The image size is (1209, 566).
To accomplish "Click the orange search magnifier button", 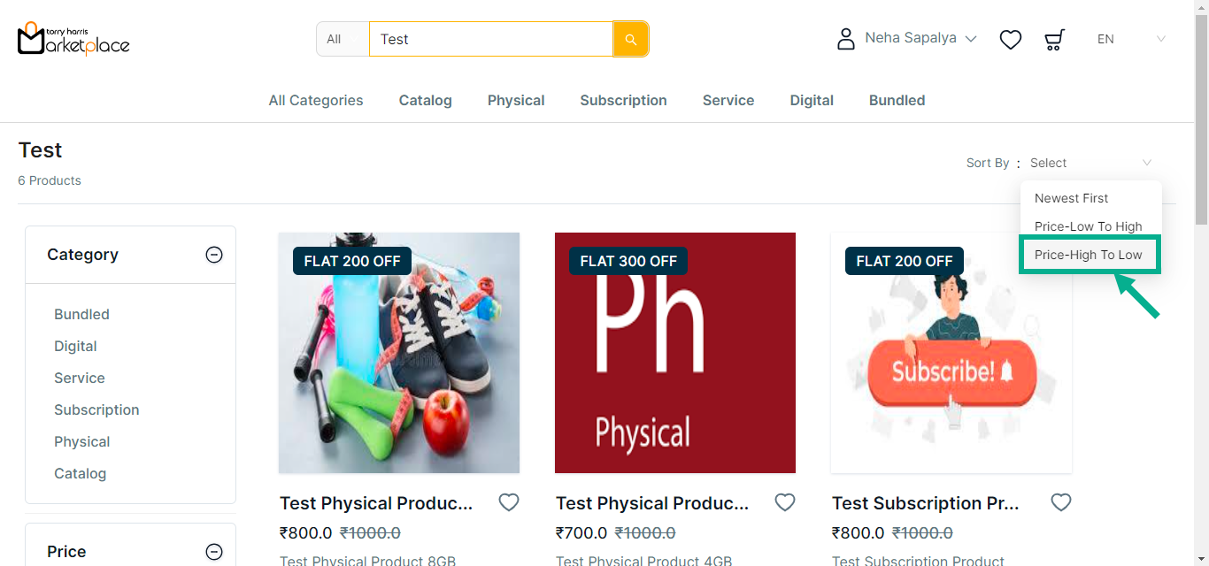I will point(630,39).
